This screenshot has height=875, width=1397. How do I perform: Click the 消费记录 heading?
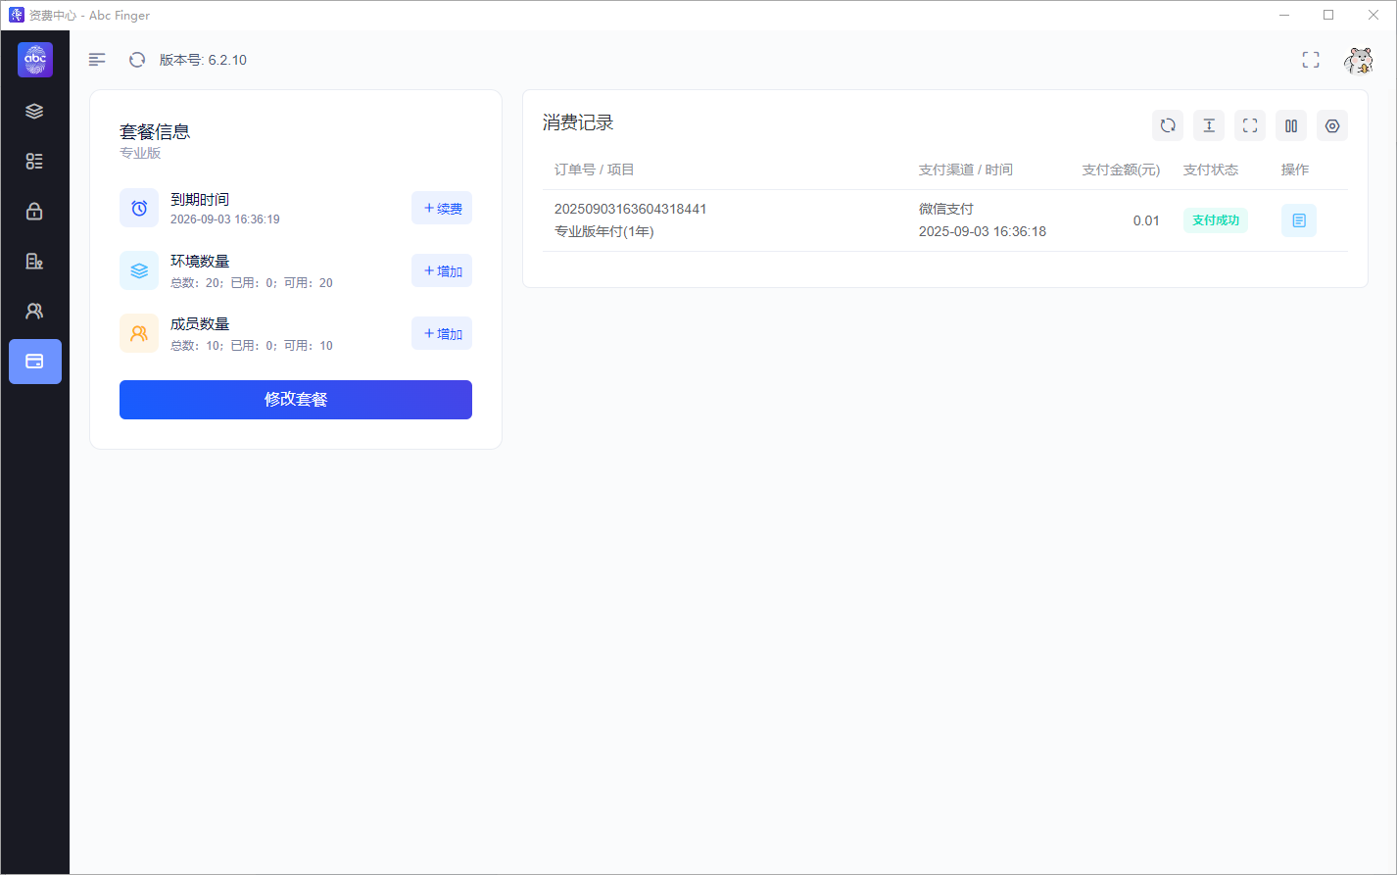pos(578,122)
